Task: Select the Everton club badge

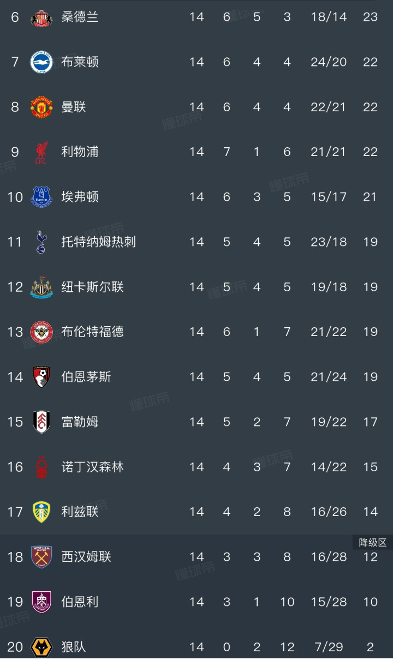Action: tap(41, 197)
